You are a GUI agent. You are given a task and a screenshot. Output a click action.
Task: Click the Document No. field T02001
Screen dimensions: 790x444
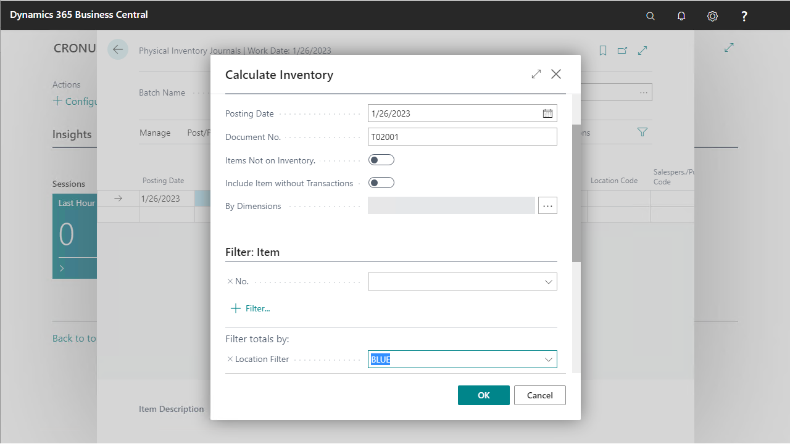coord(462,137)
